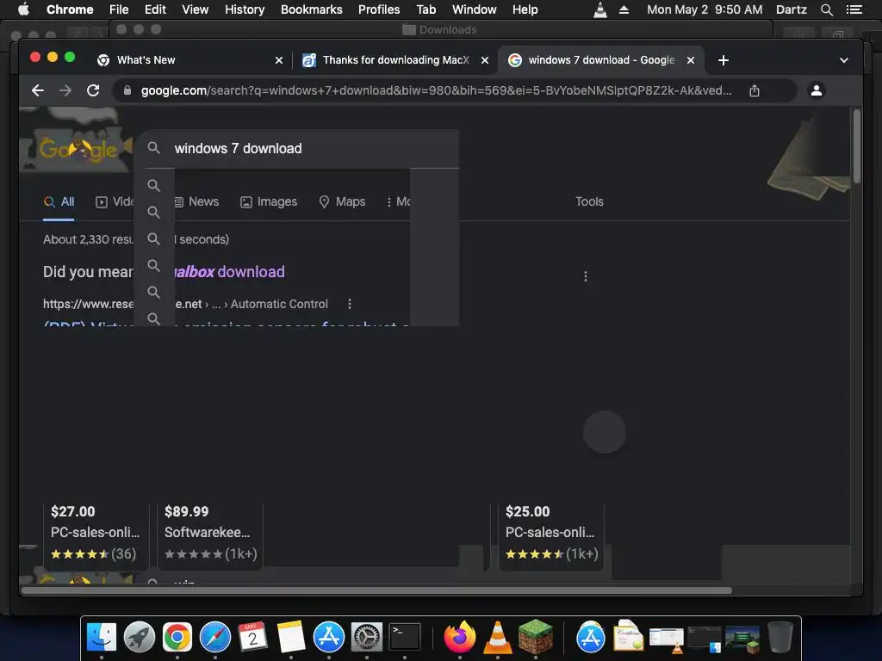Click the horizontal page scrollbar
882x661 pixels.
377,590
